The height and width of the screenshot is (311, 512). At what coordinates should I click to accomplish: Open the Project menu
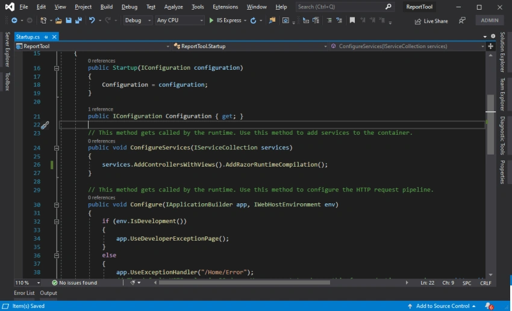pos(83,7)
